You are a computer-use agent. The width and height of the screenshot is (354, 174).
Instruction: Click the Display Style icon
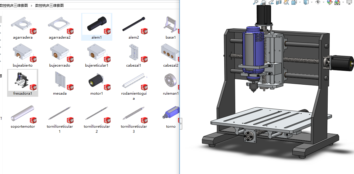pyautogui.click(x=306, y=2)
